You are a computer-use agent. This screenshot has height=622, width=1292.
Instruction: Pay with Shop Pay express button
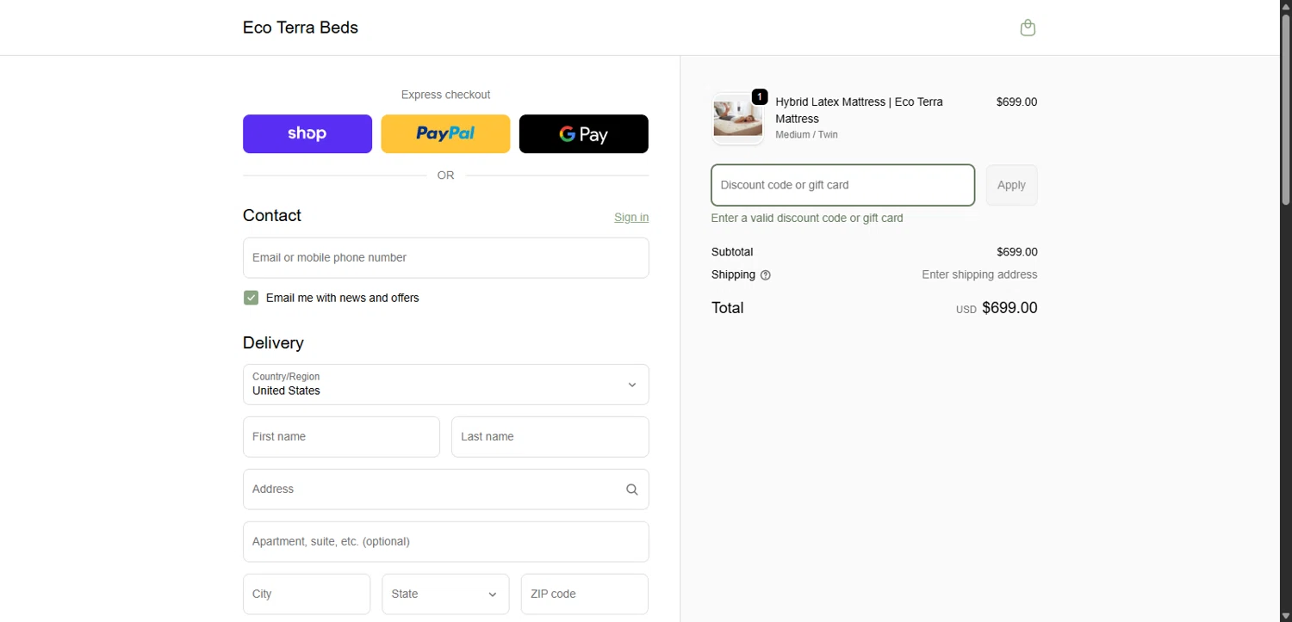[307, 134]
